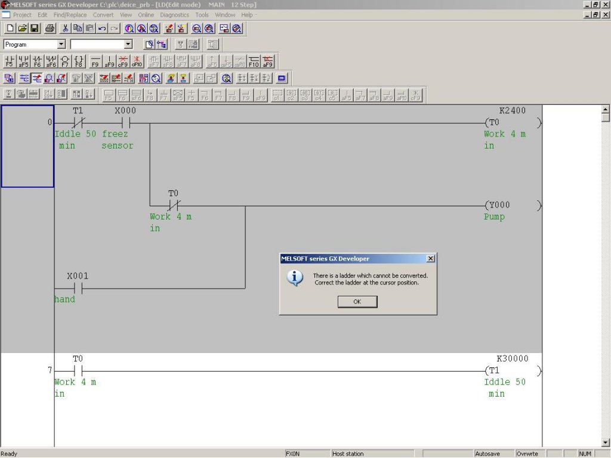Image resolution: width=611 pixels, height=458 pixels.
Task: Insert parallel open contact sF5
Action: tap(23, 61)
